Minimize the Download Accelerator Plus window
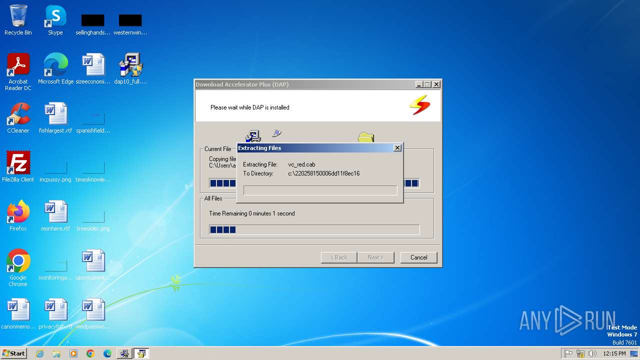This screenshot has height=360, width=640. point(419,84)
